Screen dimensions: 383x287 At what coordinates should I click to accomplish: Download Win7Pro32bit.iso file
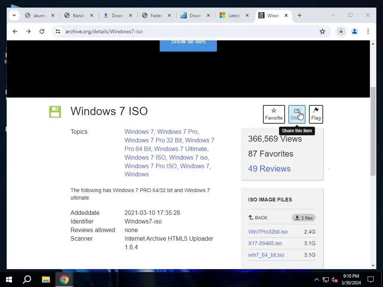[x=268, y=232]
